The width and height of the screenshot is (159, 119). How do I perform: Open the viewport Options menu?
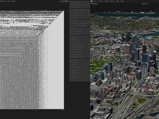(112, 1)
